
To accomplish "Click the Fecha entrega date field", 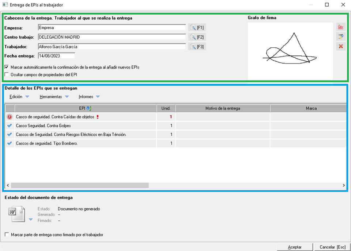I will click(56, 56).
